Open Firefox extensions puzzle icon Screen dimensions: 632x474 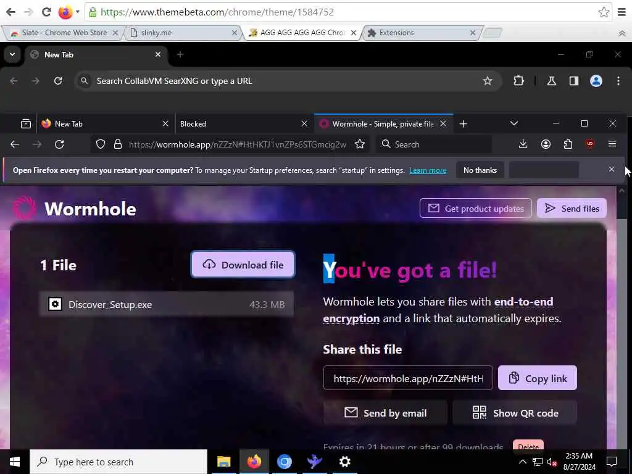tap(568, 144)
